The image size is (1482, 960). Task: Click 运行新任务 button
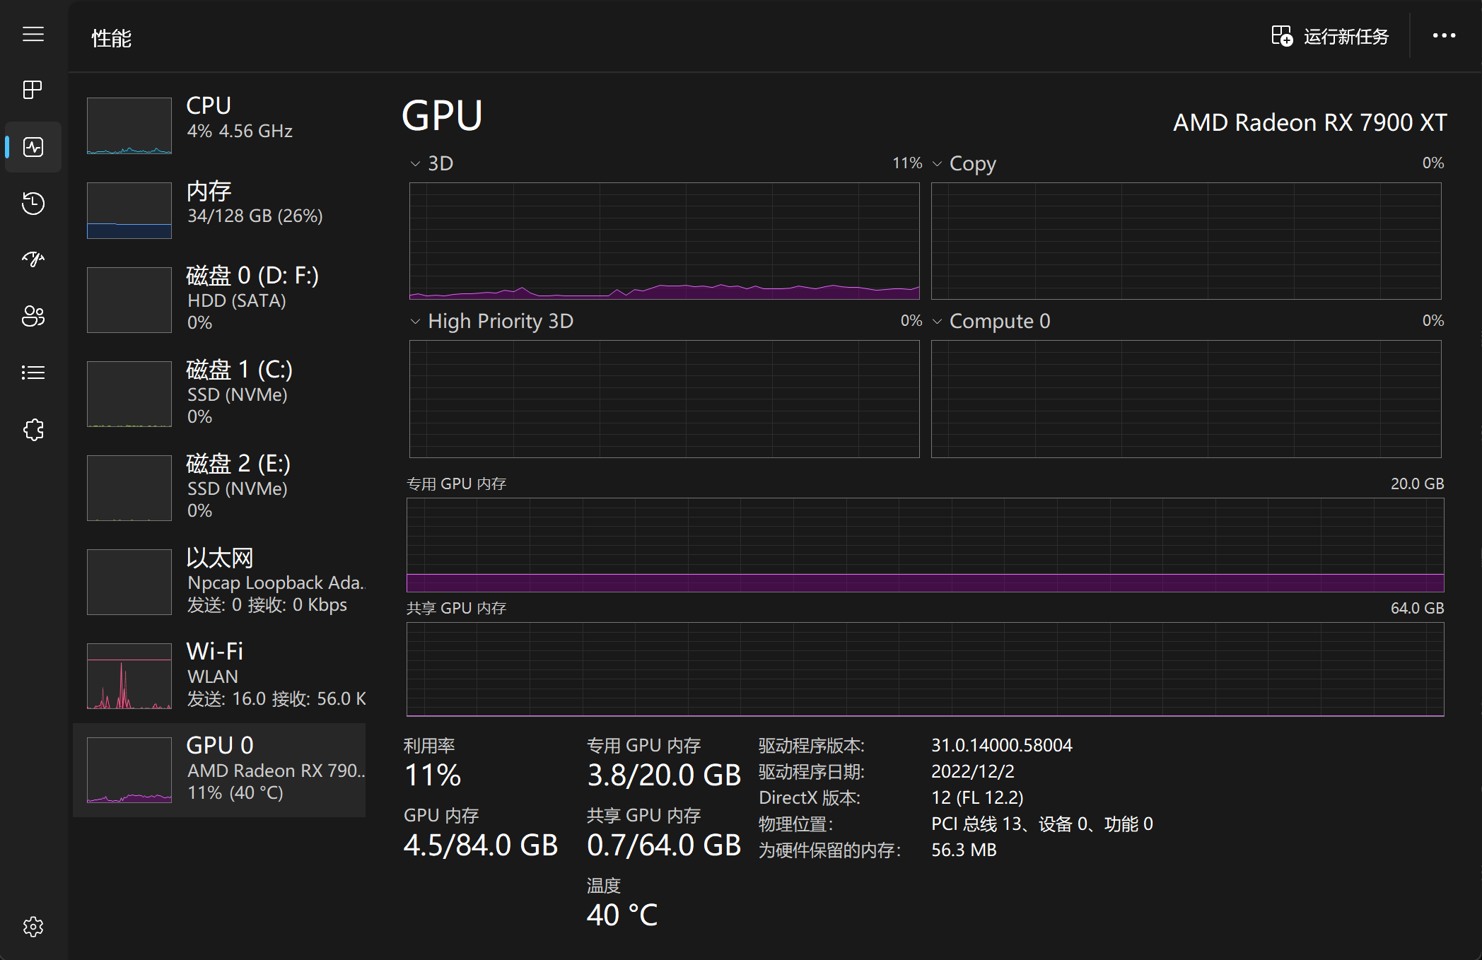pos(1330,36)
